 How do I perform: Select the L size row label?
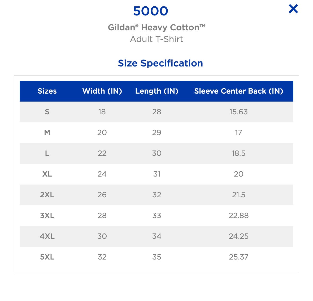click(x=47, y=153)
